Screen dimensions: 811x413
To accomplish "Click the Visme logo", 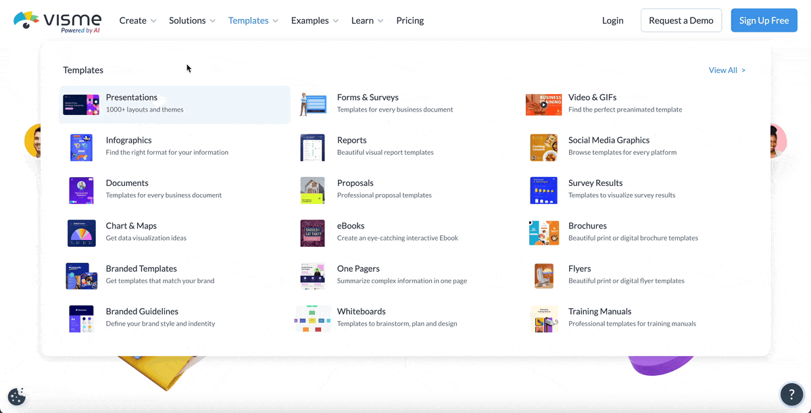I will pyautogui.click(x=57, y=20).
